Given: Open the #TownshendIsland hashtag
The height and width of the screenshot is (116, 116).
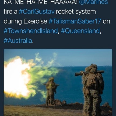Looking at the screenshot, I should click(x=31, y=31).
